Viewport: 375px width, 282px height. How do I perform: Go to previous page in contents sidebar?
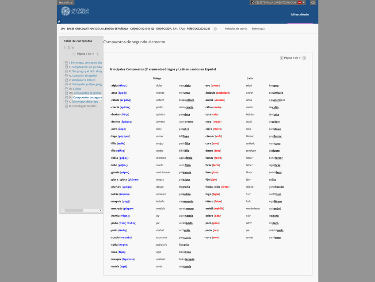(x=74, y=54)
